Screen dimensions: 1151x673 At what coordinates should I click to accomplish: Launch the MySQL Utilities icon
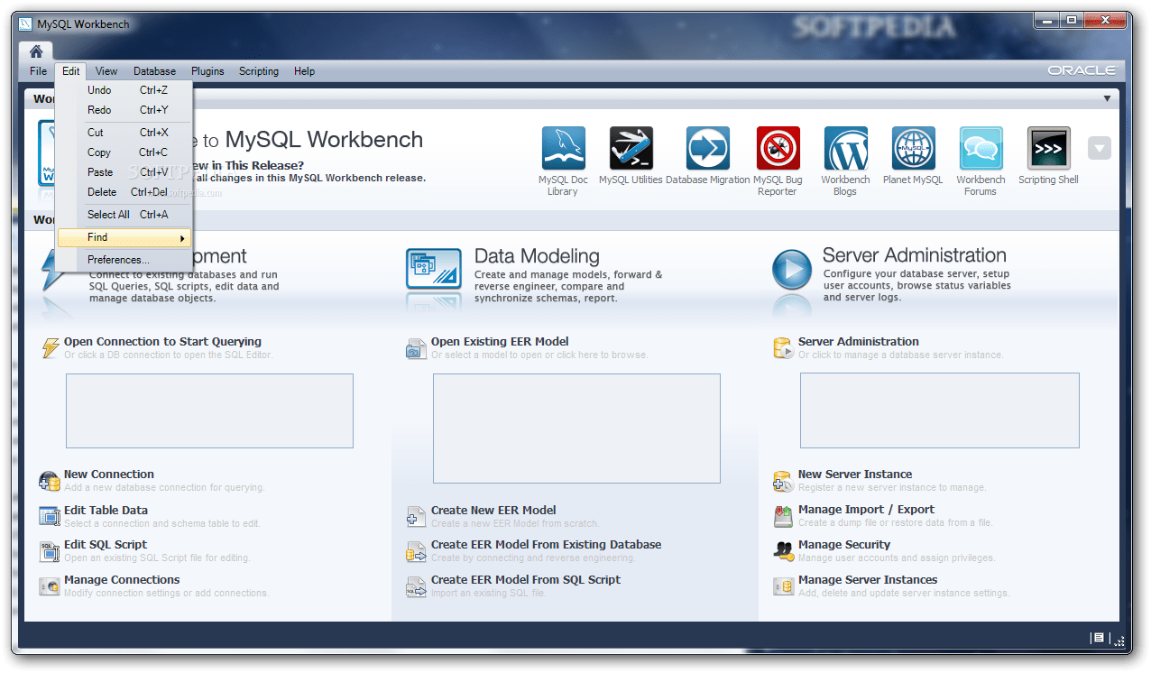click(631, 148)
